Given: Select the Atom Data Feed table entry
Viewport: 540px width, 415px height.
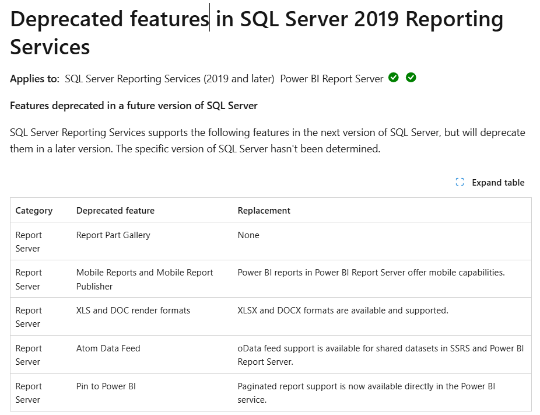Looking at the screenshot, I should tap(108, 348).
